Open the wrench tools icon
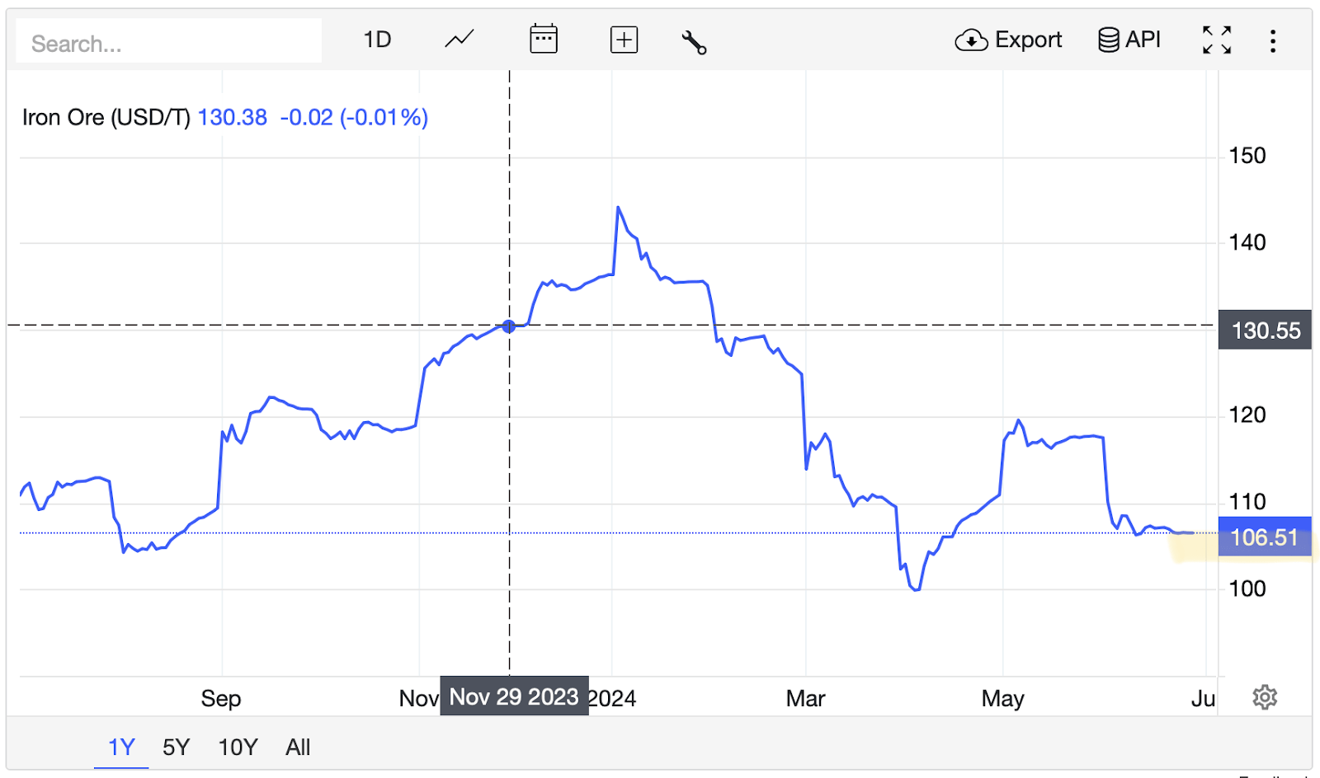The image size is (1320, 778). [694, 41]
